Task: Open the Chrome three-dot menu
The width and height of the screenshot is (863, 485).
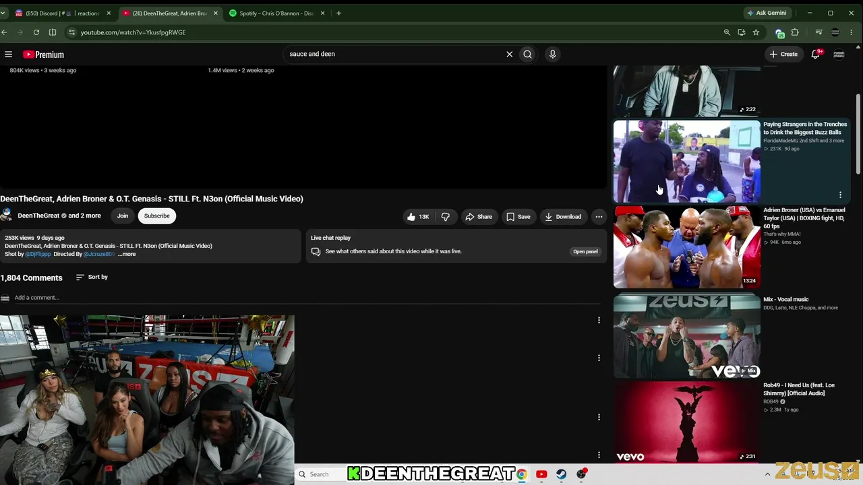Action: pos(852,32)
